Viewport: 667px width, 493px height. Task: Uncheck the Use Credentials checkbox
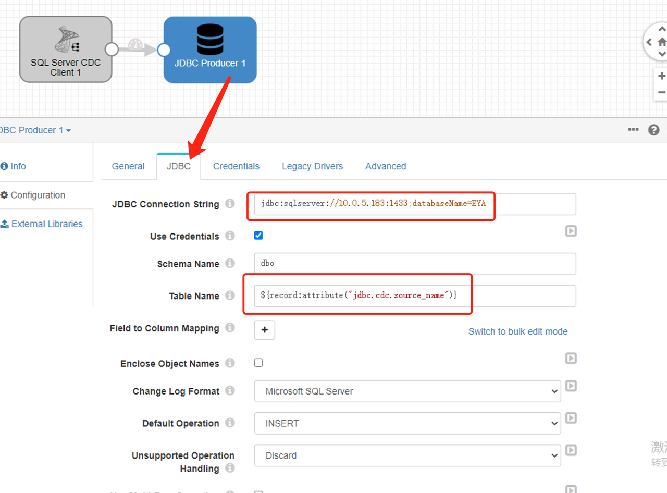click(258, 236)
